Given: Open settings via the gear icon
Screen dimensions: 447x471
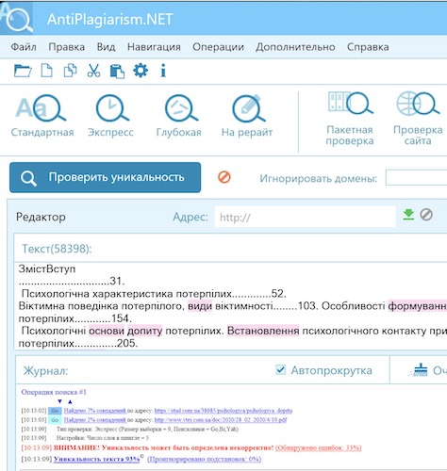Looking at the screenshot, I should 141,71.
